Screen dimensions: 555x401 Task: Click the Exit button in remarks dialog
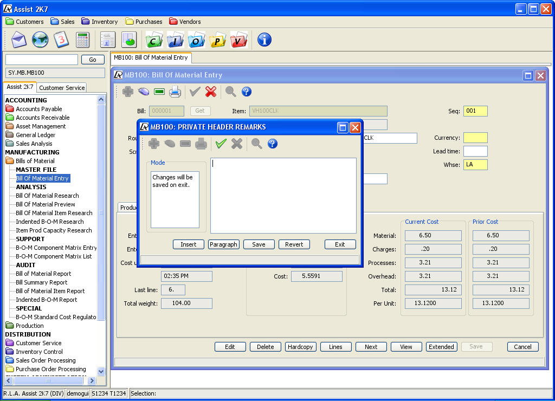click(x=340, y=244)
